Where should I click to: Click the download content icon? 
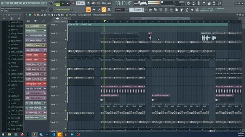(x=197, y=10)
